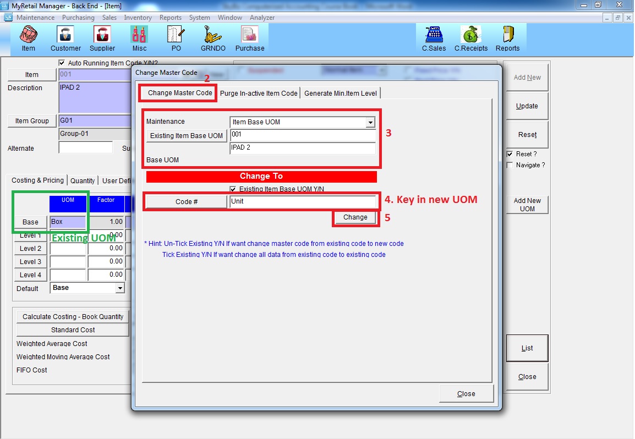This screenshot has width=635, height=439.
Task: Click the Code # input field containing Unit
Action: [303, 202]
